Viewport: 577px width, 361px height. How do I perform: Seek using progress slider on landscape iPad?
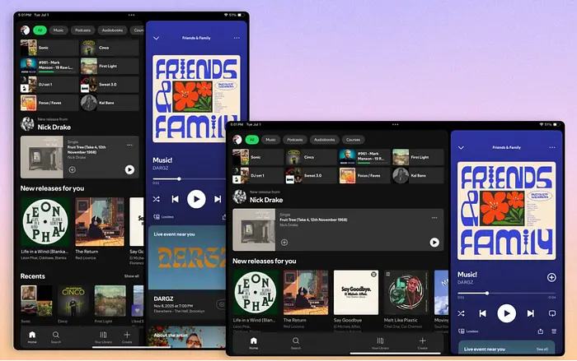506,293
